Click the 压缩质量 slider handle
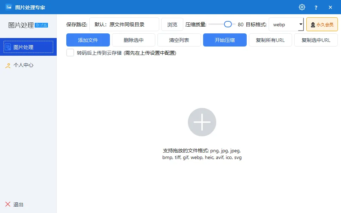The width and height of the screenshot is (341, 213). coord(228,24)
